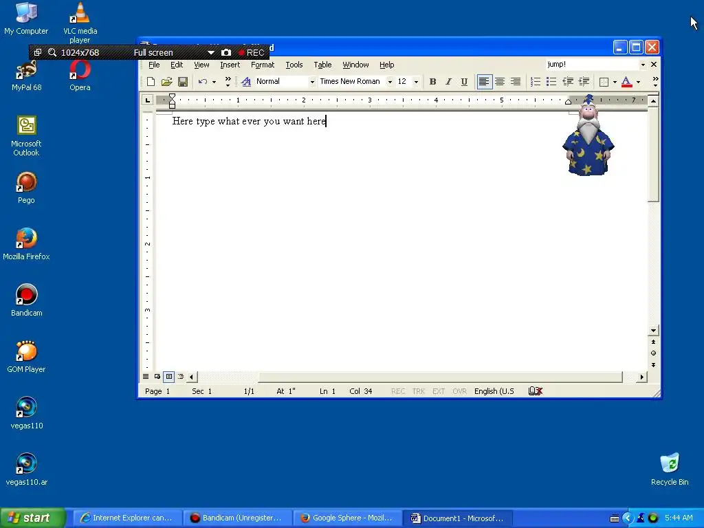Click the Select Browse Object button
This screenshot has height=528, width=704.
(653, 353)
